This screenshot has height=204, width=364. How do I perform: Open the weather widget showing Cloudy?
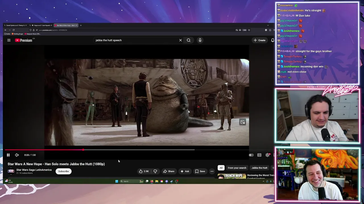[9, 181]
